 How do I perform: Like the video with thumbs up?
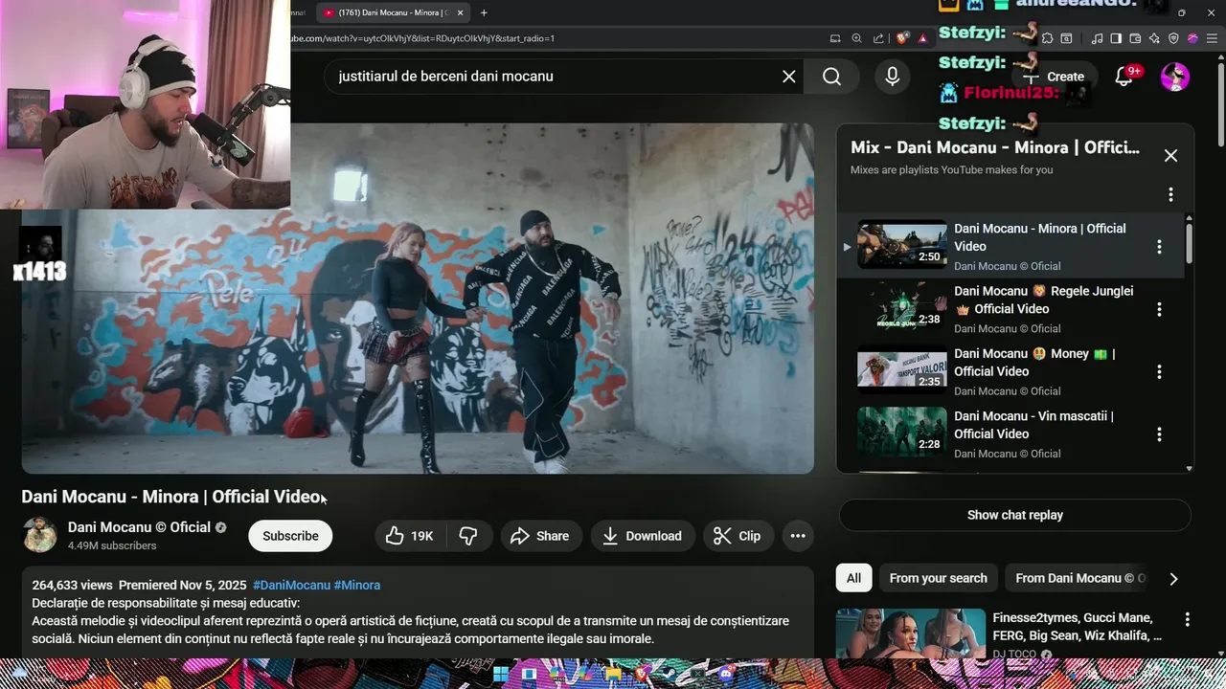pos(410,536)
